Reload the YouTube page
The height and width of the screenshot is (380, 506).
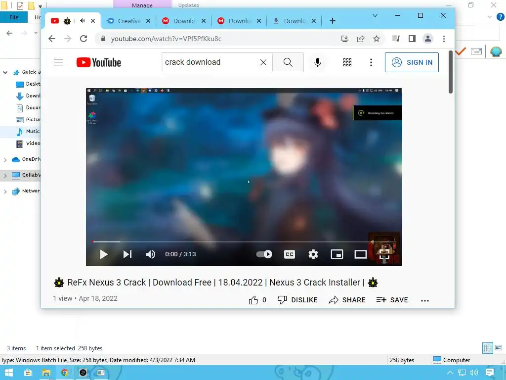[x=84, y=39]
